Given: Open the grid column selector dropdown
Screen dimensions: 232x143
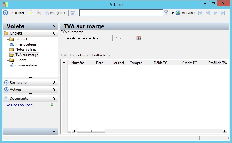Looking at the screenshot, I should pyautogui.click(x=64, y=63).
